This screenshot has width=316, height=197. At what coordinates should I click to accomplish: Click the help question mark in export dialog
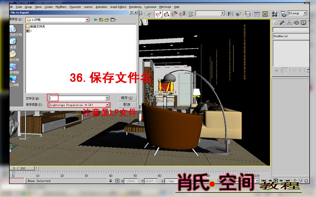tap(131, 13)
